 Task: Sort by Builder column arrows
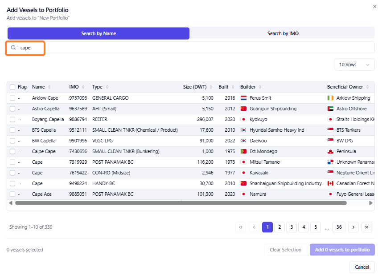click(260, 87)
